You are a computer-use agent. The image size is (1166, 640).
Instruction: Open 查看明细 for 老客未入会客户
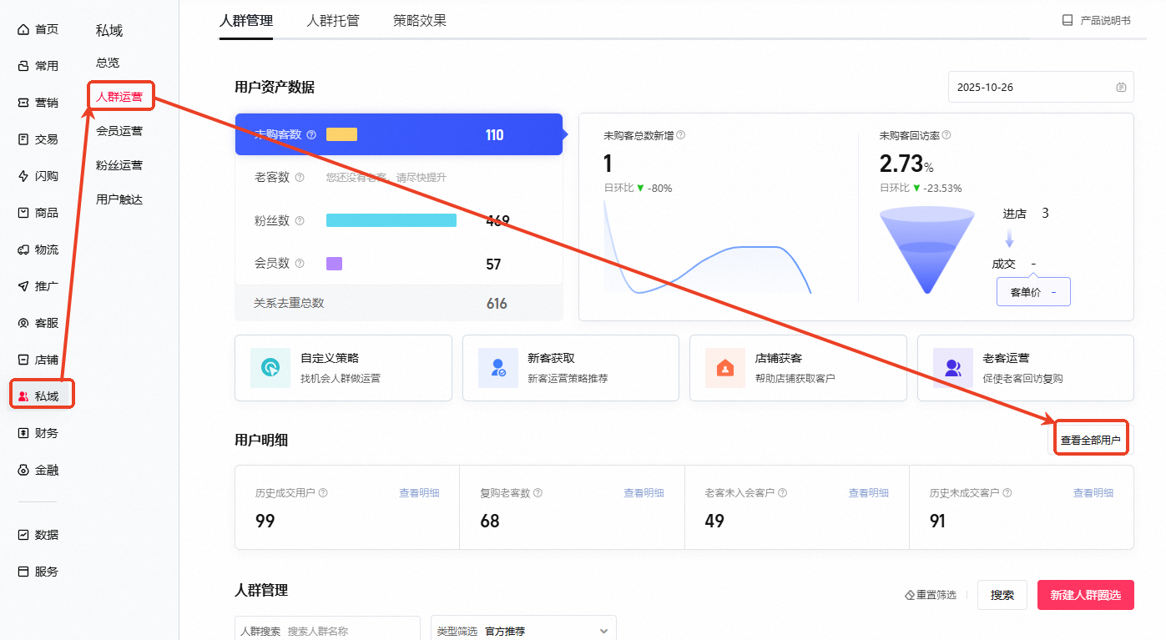point(869,493)
